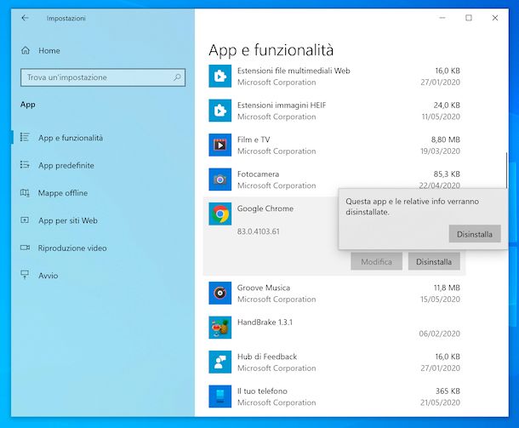The image size is (519, 428).
Task: Select the Il tuo telefono entry
Action: point(334,397)
